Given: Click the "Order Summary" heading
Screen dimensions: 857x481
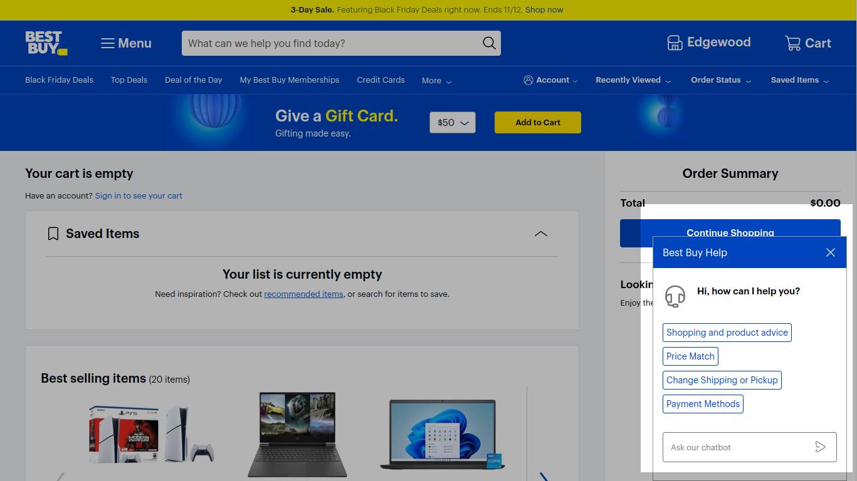Looking at the screenshot, I should [x=730, y=173].
